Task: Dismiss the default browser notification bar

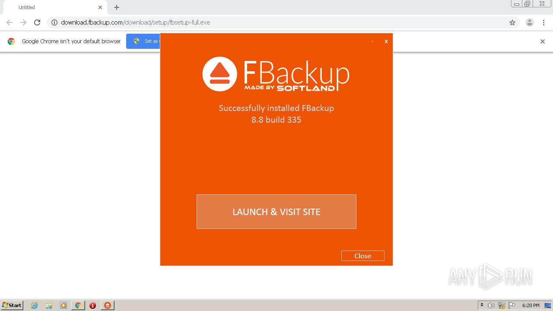Action: point(543,41)
